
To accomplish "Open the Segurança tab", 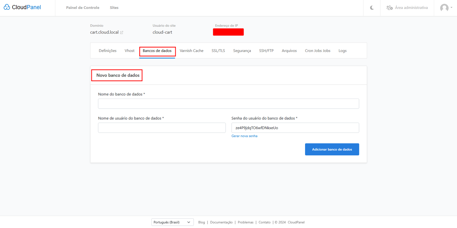I will pyautogui.click(x=242, y=51).
